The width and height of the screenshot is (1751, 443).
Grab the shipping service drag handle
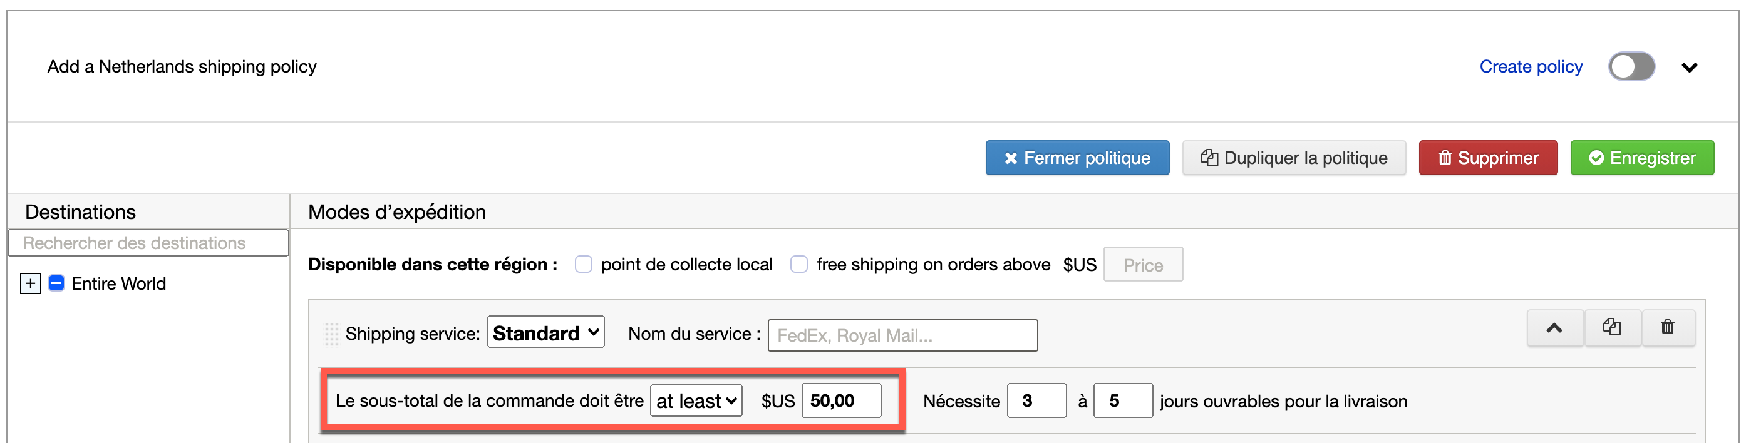coord(331,334)
